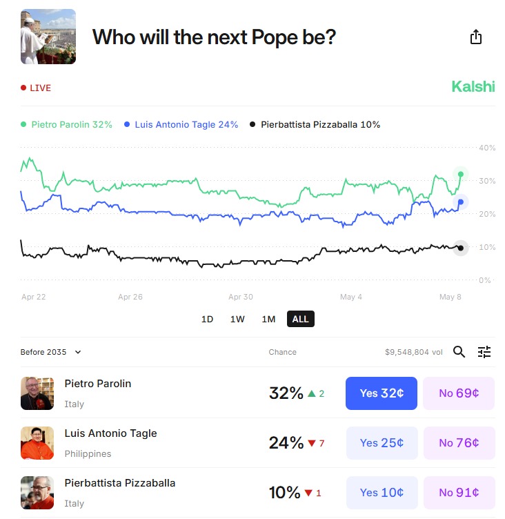Select the 1D time range
The width and height of the screenshot is (505, 519).
coord(207,319)
